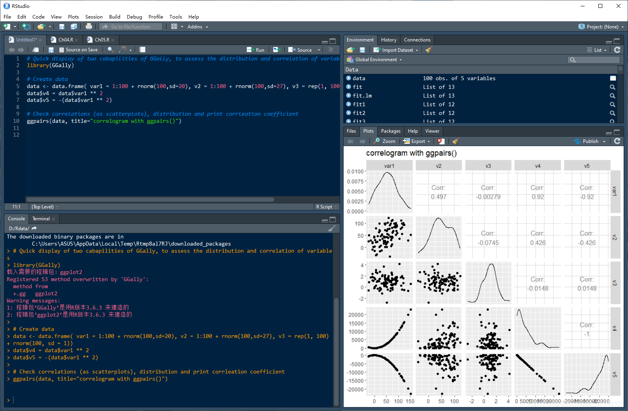Open the Export dropdown in Plots pane
Viewport: 628px width, 411px height.
point(417,141)
